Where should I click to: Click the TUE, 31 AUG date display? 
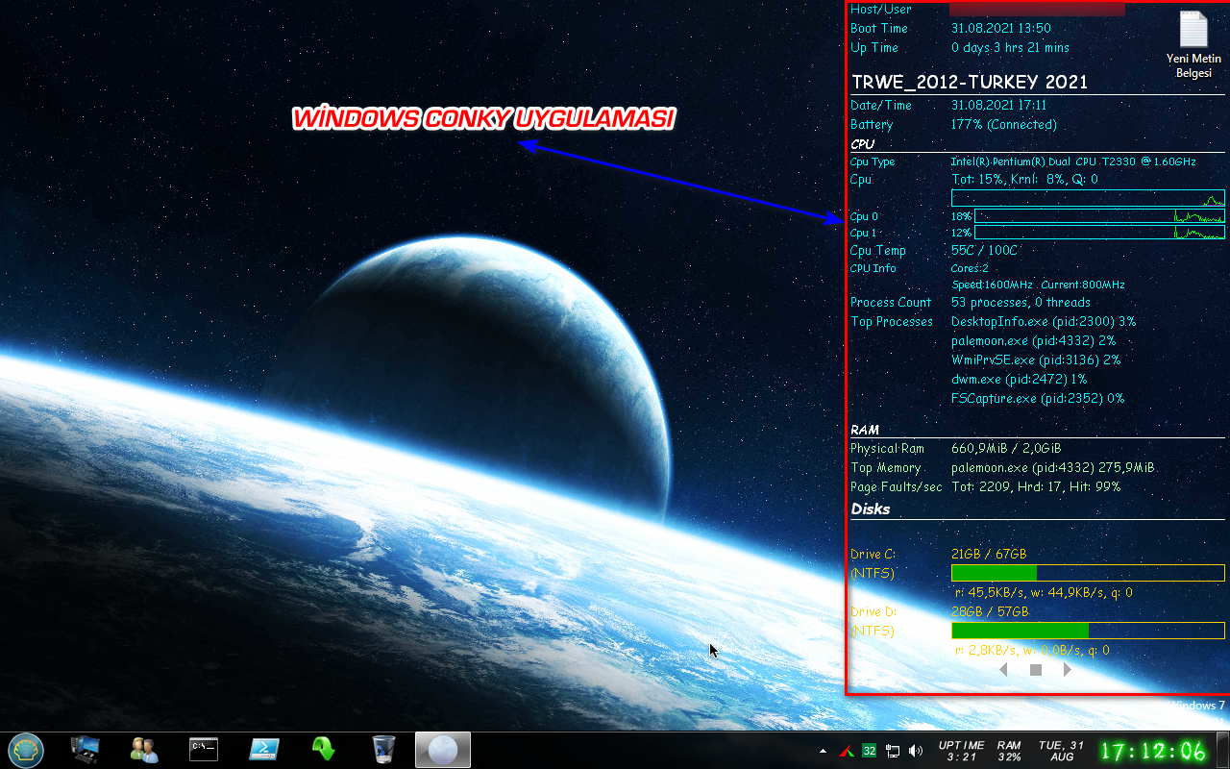click(1062, 751)
